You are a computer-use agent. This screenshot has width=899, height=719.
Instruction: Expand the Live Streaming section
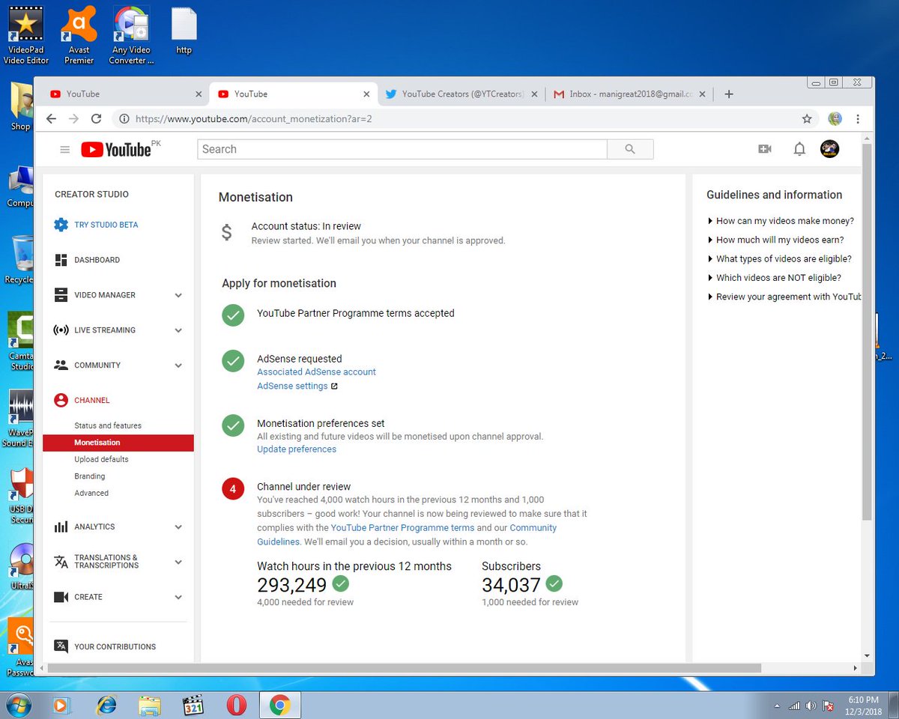(178, 330)
